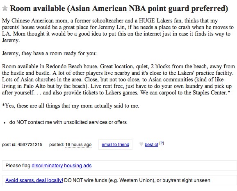This screenshot has height=191, width=237.
Task: Click the do NOT contact me notice text
Action: [x=68, y=122]
